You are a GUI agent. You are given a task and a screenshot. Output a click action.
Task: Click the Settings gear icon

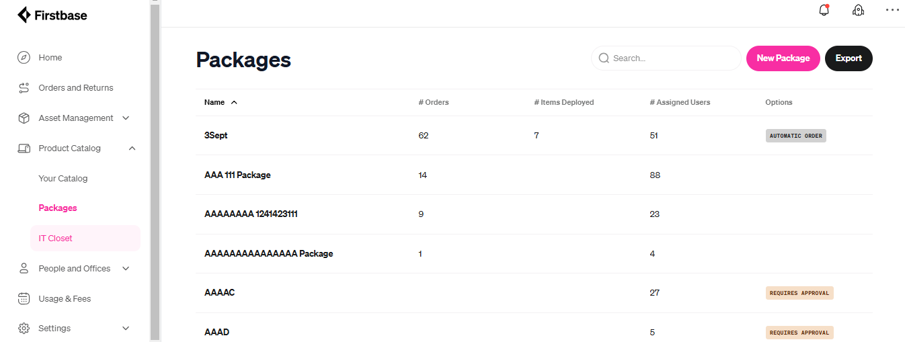(24, 329)
